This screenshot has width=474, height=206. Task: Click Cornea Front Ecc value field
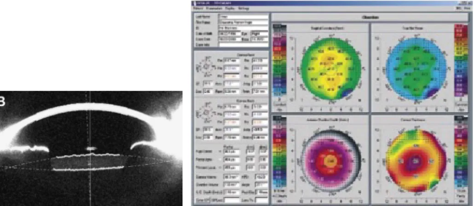pyautogui.click(x=209, y=92)
